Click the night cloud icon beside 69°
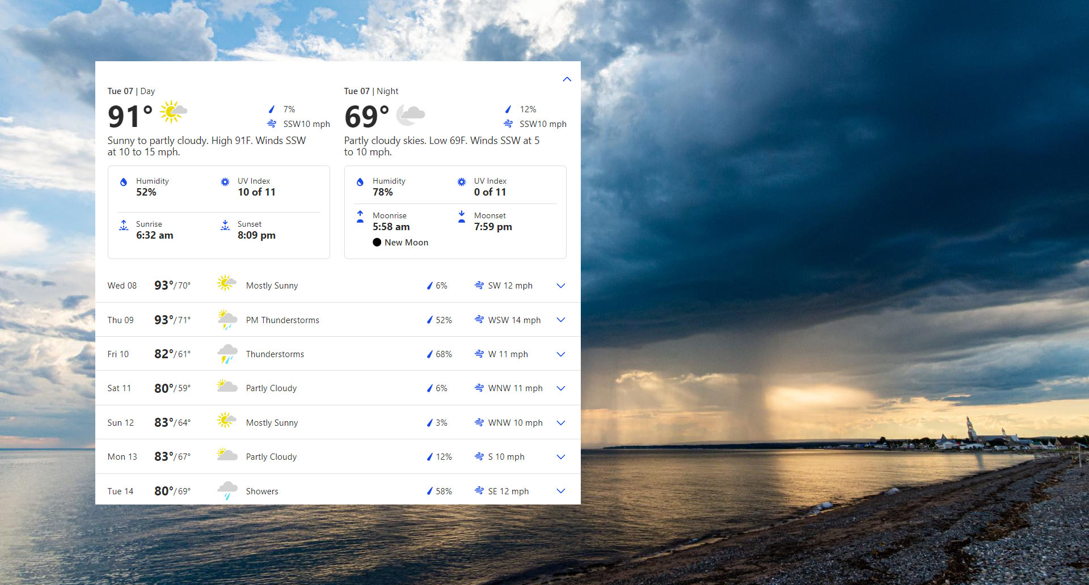Viewport: 1089px width, 585px height. tap(410, 115)
